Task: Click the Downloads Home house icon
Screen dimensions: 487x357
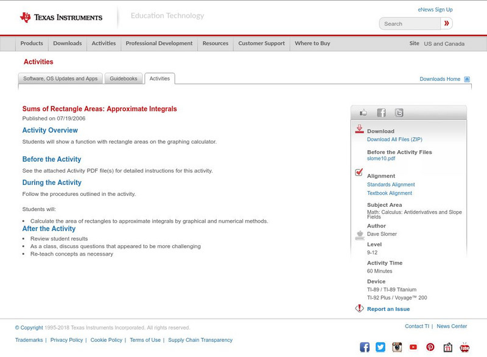Action: click(x=467, y=79)
